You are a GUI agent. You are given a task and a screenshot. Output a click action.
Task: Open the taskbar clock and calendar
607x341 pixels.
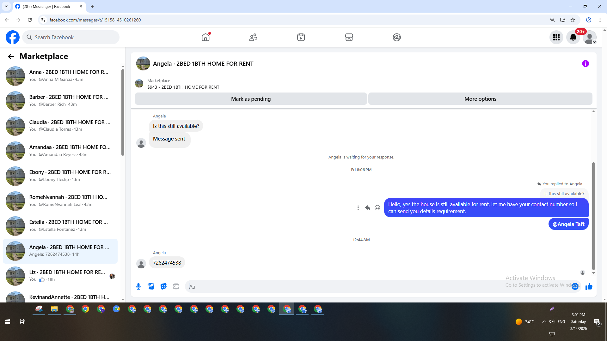pos(579,322)
